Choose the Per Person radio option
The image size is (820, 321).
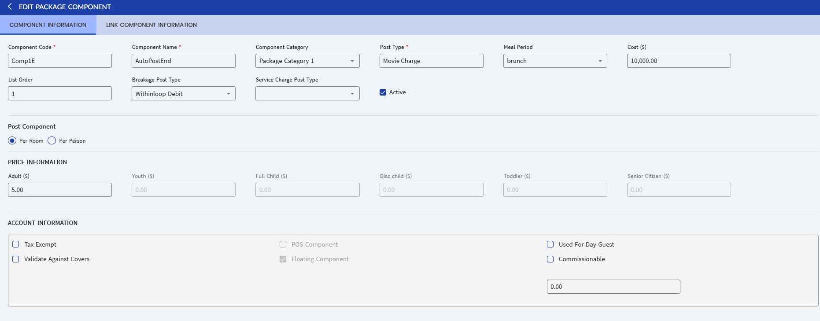52,141
